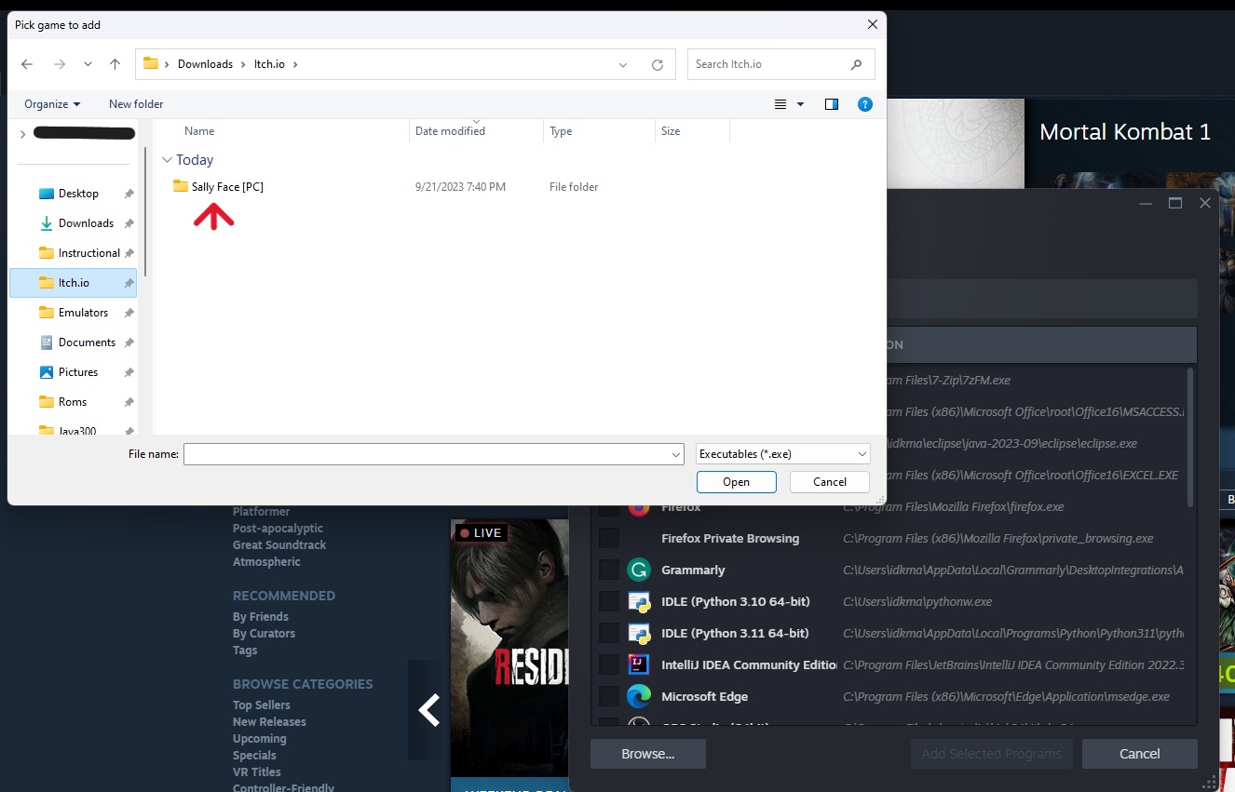
Task: Open the Executables (*.exe) file type dropdown
Action: click(x=861, y=453)
